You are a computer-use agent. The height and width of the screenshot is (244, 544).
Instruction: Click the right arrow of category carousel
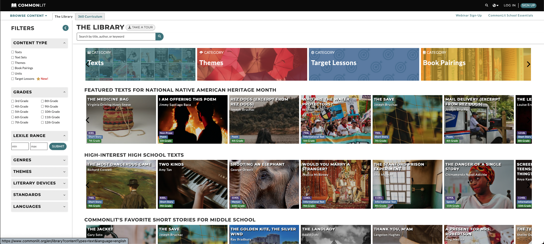coord(528,64)
